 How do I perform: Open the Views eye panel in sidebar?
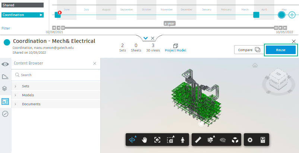point(5,64)
